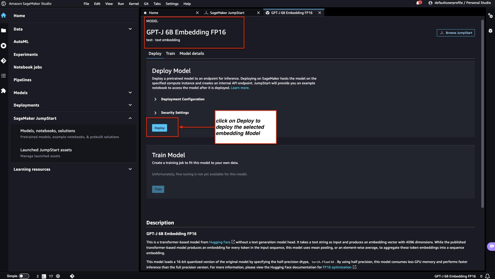Click status bar text GPT-J 6B Embedding FP16
This screenshot has height=279, width=495.
point(455,276)
